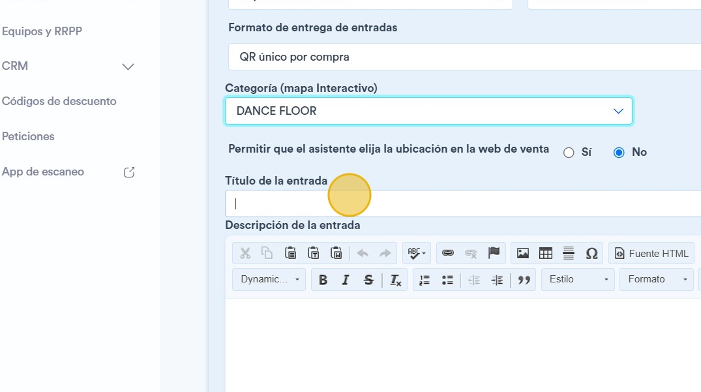Select the Sí radio option
This screenshot has width=701, height=392.
tap(569, 153)
